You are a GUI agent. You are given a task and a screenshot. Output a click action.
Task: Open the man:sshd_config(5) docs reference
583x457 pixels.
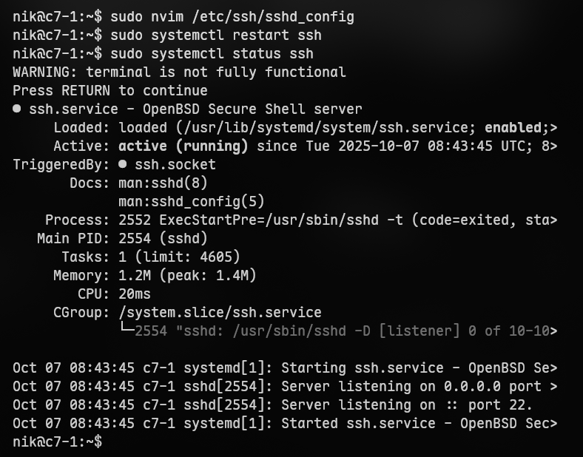(x=191, y=201)
